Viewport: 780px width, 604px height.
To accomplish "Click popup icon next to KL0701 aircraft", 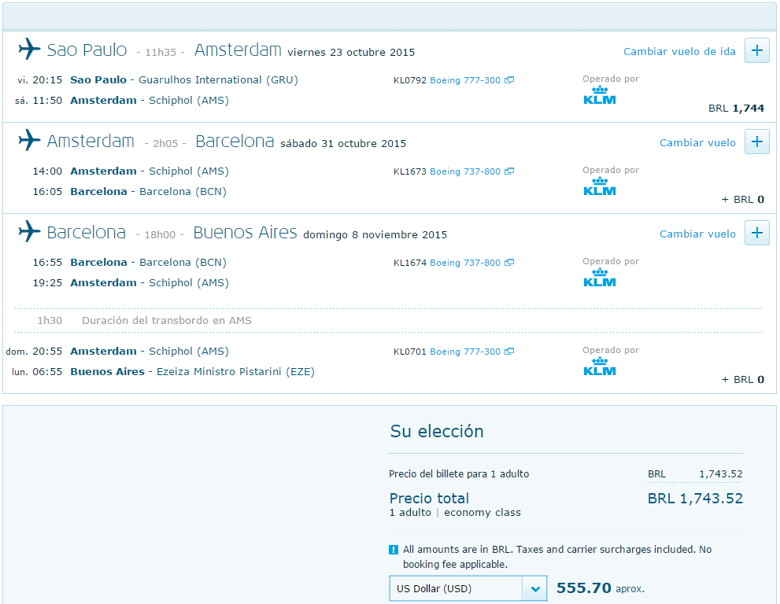I will point(509,351).
